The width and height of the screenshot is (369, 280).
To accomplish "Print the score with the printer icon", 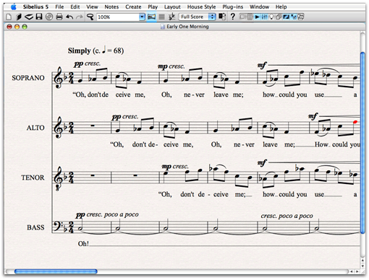I will 59,17.
